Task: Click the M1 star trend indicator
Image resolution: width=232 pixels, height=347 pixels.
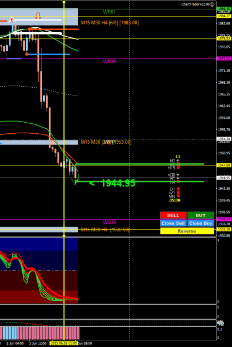Action: coord(178,160)
